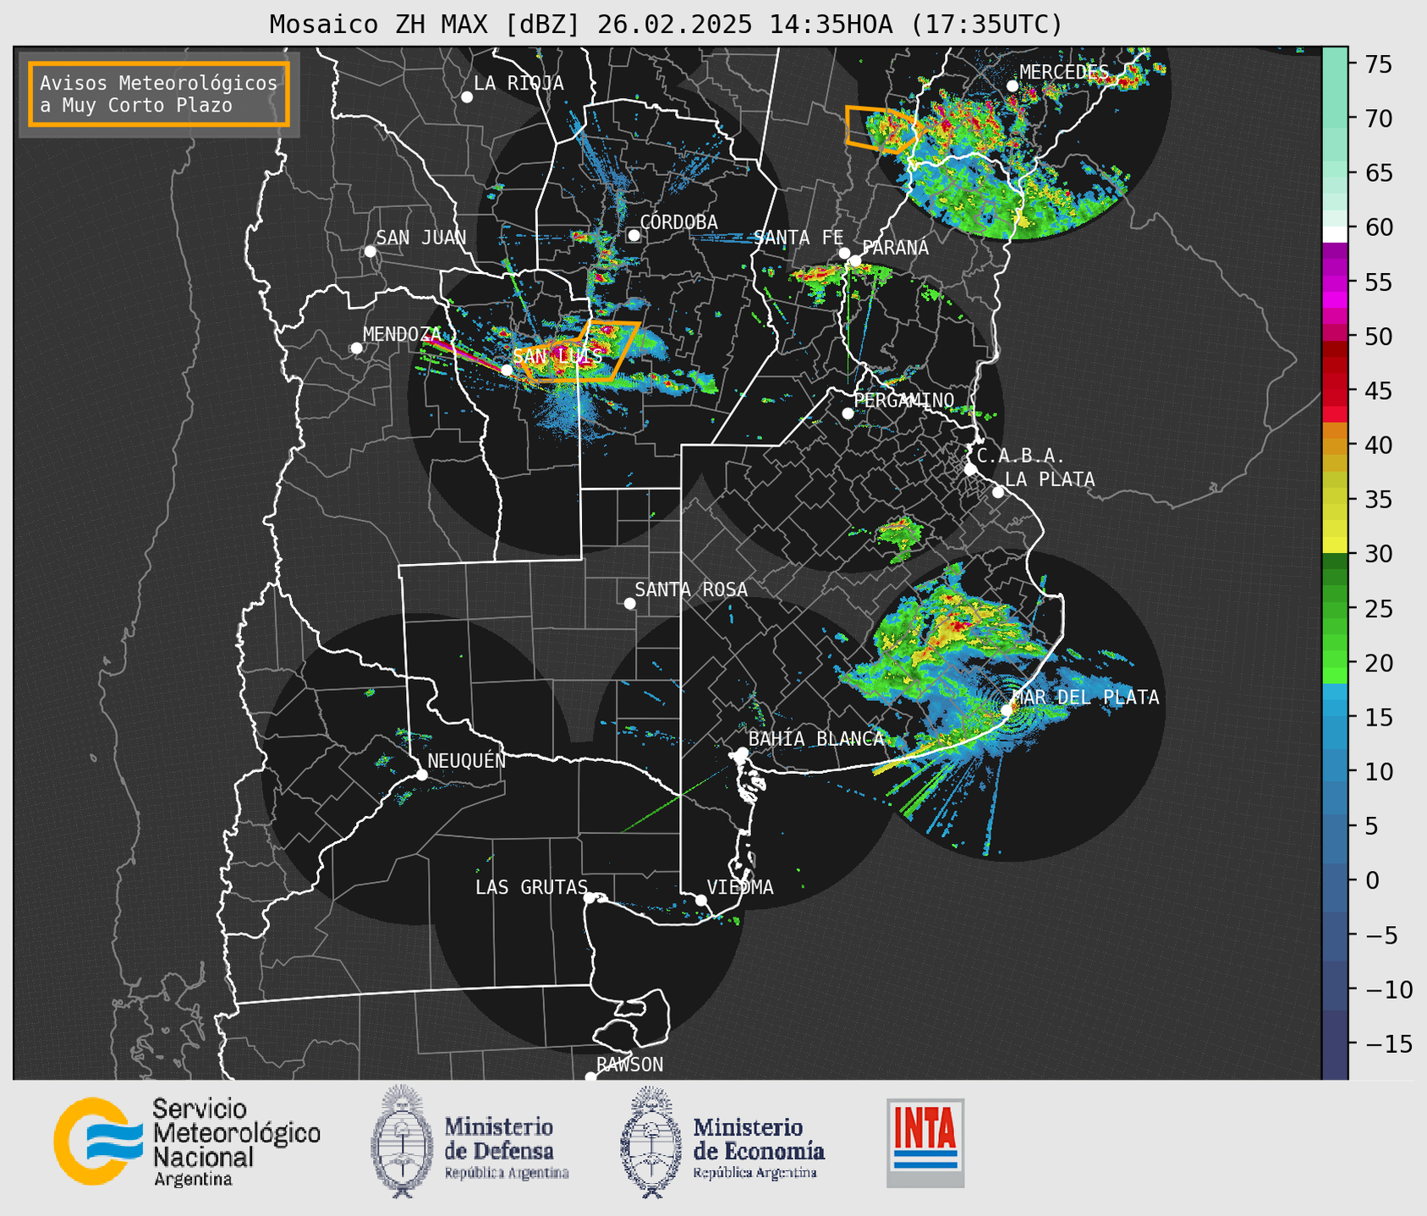Image resolution: width=1427 pixels, height=1216 pixels.
Task: Click the SAN LUIS city marker dot
Action: click(x=507, y=370)
